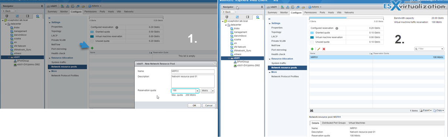Viewport: 448px width, 137px height.
Task: Collapse settings sidebar double-arrow in right window
Action: (x=269, y=19)
